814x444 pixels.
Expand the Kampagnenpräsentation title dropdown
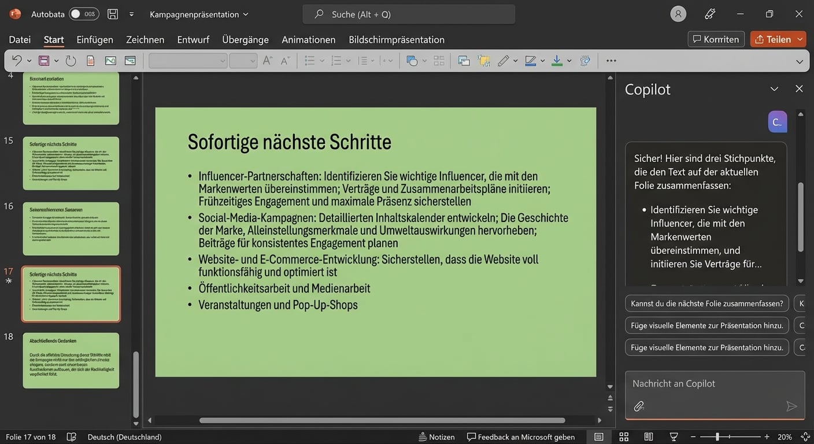pyautogui.click(x=245, y=14)
